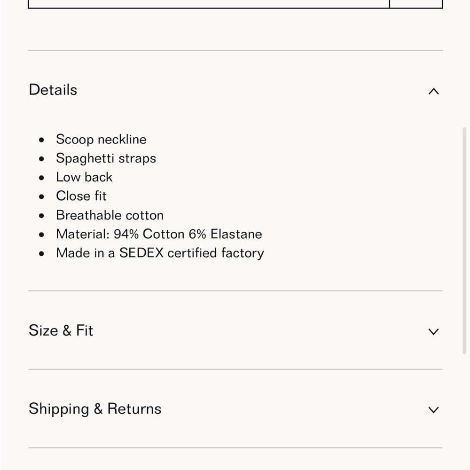Select the Low back list item

(84, 177)
